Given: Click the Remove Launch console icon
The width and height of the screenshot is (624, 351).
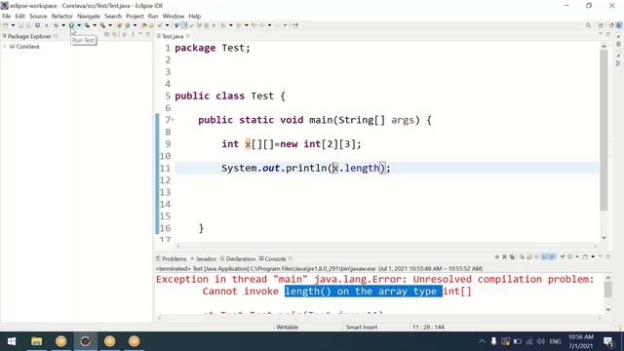Looking at the screenshot, I should [x=505, y=257].
